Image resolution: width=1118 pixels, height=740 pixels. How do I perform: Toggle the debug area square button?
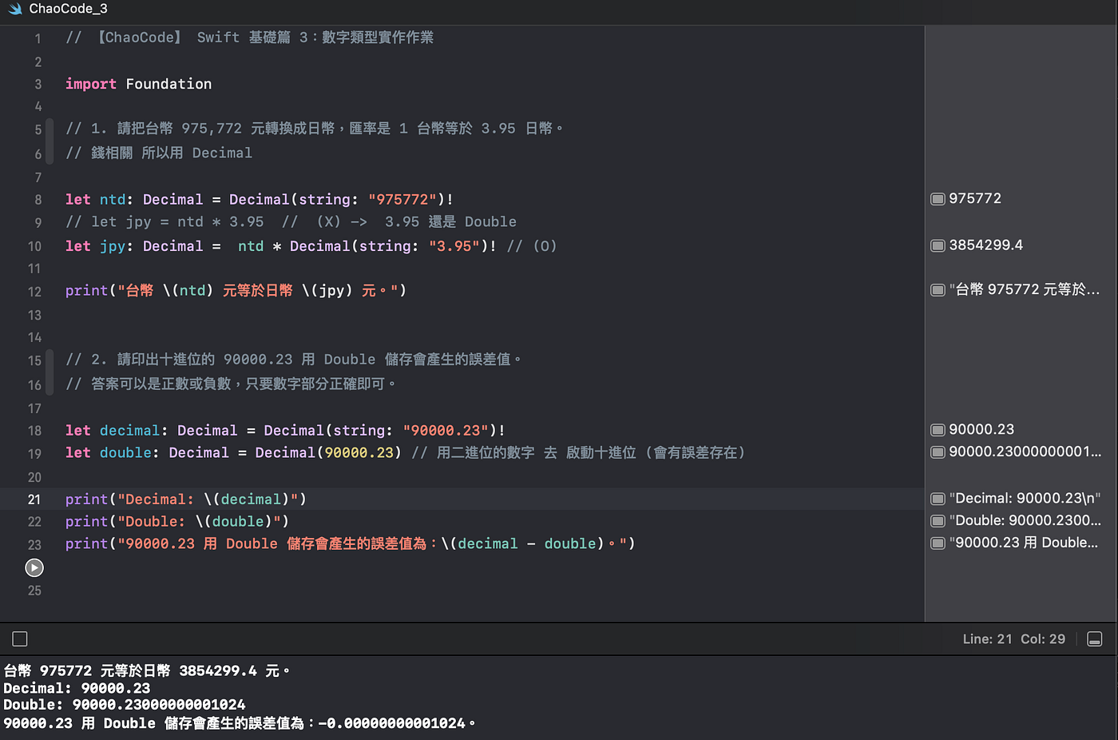(20, 639)
